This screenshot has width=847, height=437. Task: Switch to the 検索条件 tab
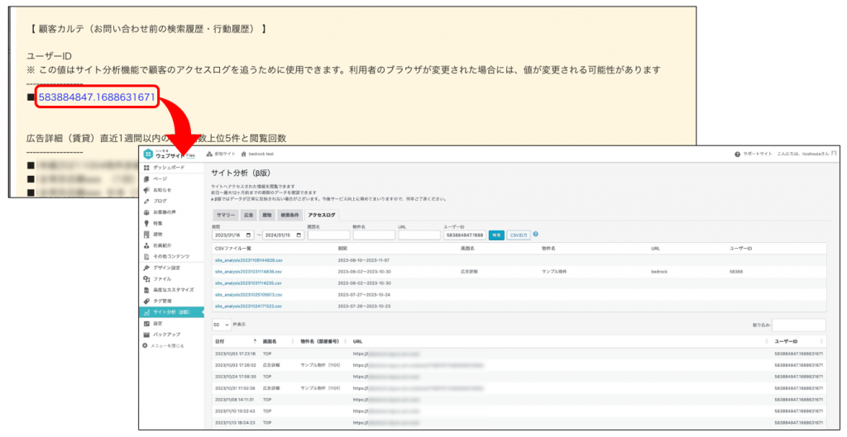pos(291,215)
